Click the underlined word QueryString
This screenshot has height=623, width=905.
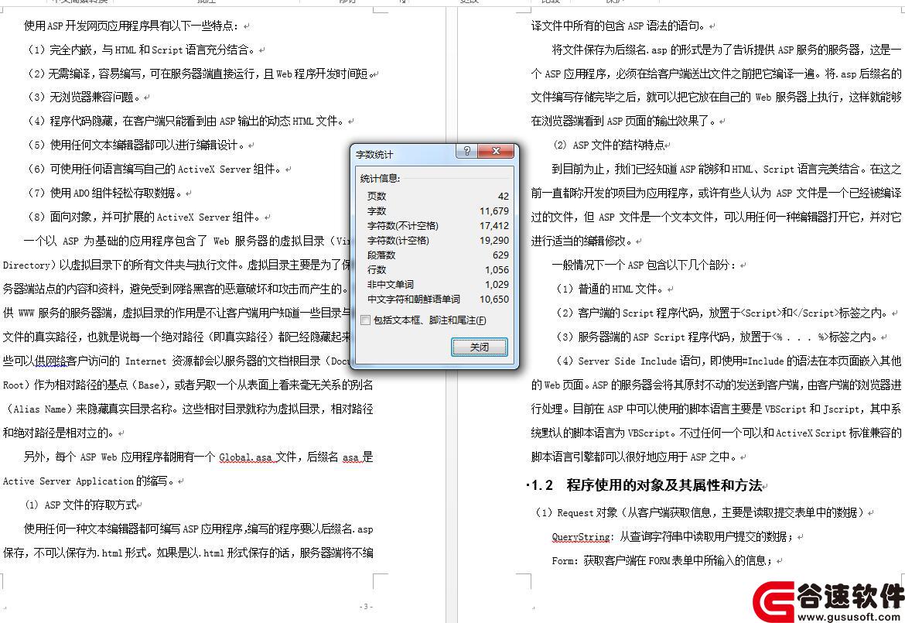pyautogui.click(x=581, y=537)
